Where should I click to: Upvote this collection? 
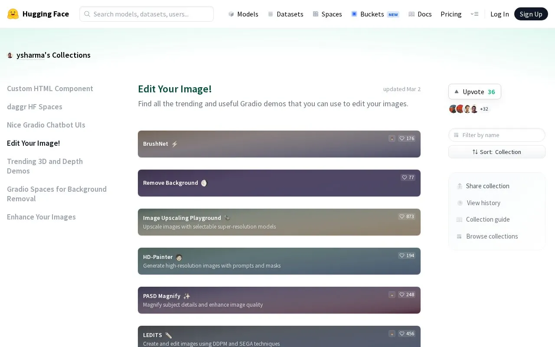[x=475, y=92]
